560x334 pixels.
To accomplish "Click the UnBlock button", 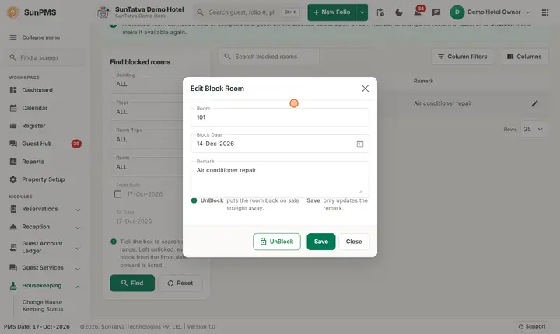I will (276, 242).
